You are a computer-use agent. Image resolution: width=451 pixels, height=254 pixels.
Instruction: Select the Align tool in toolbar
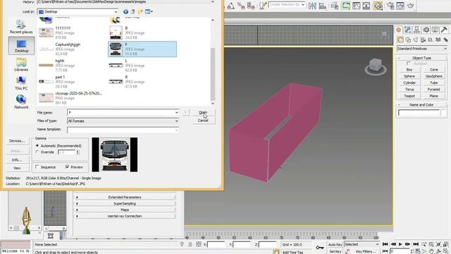[x=323, y=6]
